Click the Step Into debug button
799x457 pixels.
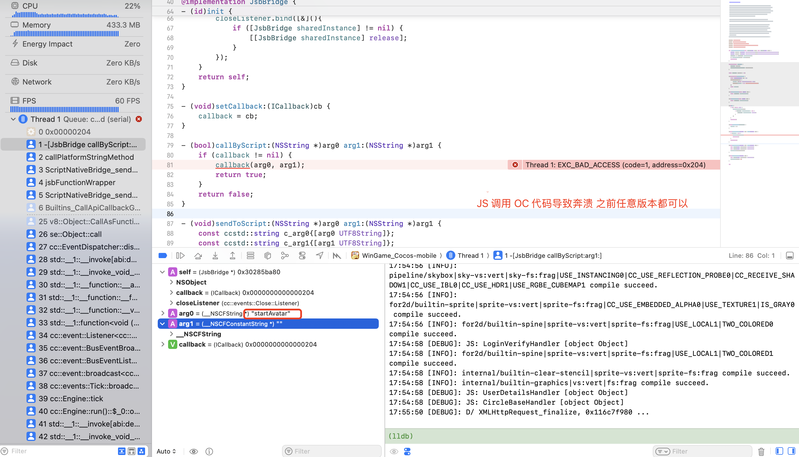[x=215, y=256]
